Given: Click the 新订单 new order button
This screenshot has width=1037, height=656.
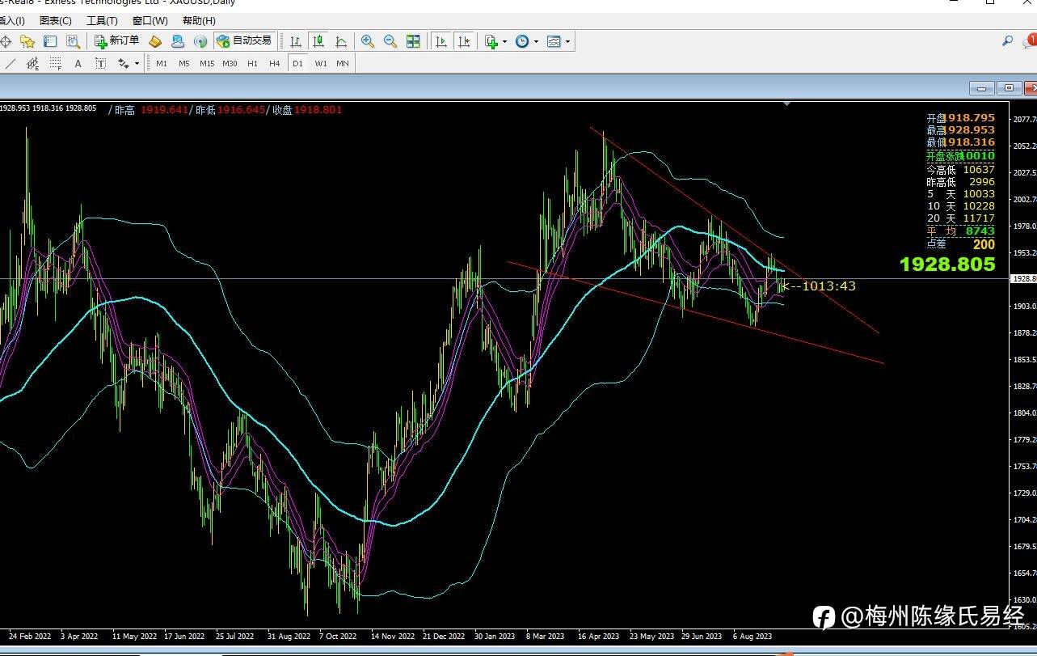Looking at the screenshot, I should point(117,41).
